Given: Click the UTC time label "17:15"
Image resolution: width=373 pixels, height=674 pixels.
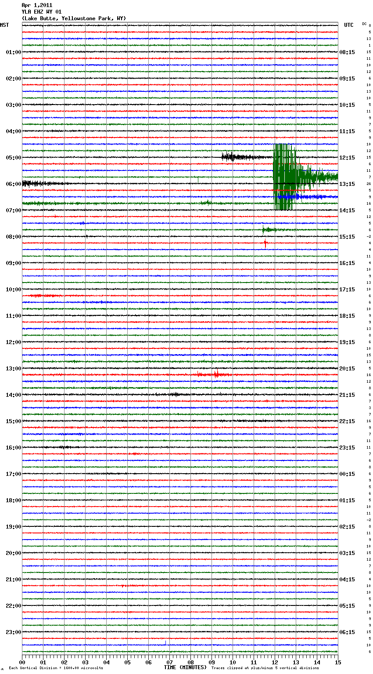Looking at the screenshot, I should pos(347,290).
